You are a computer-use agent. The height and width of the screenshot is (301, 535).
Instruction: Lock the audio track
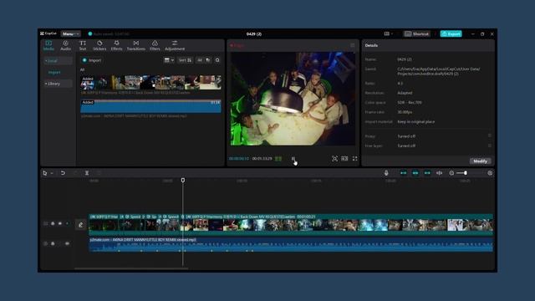tap(53, 243)
